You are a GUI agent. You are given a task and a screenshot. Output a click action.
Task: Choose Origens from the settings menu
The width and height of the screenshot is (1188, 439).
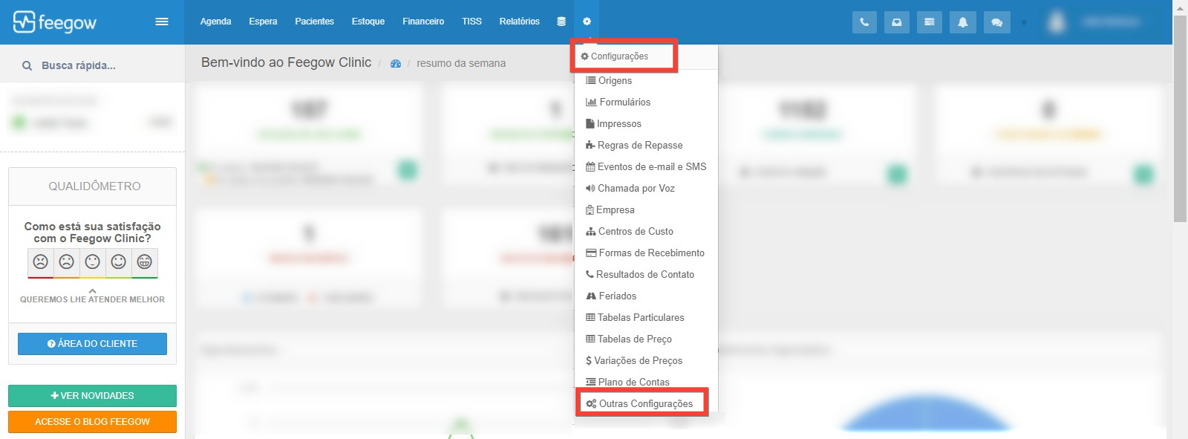pos(646,80)
